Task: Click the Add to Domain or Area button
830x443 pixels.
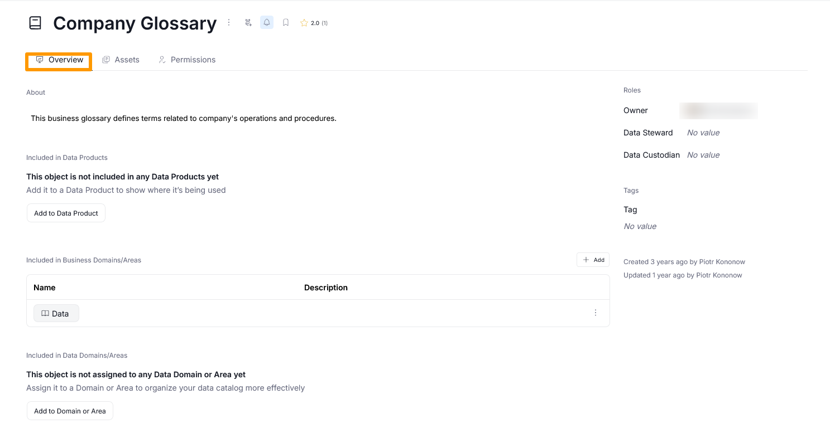Action: click(70, 411)
